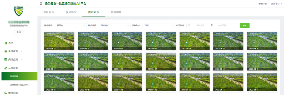Click the soil moisture icon for 墒情监测
This screenshot has height=95, width=284.
[x=6, y=93]
